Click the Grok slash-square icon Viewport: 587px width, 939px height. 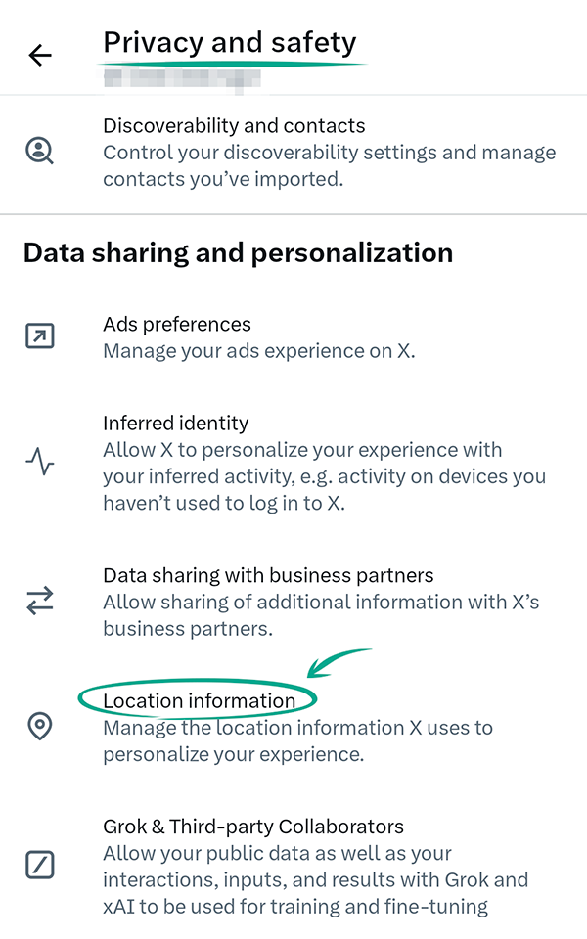tap(40, 865)
